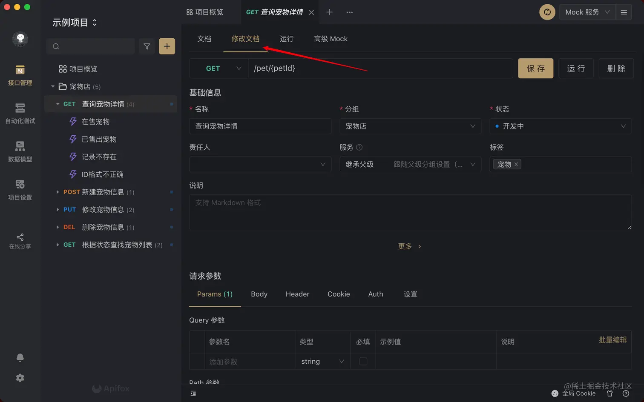Close the 查询宠物详情 tab
The width and height of the screenshot is (644, 402).
point(311,12)
